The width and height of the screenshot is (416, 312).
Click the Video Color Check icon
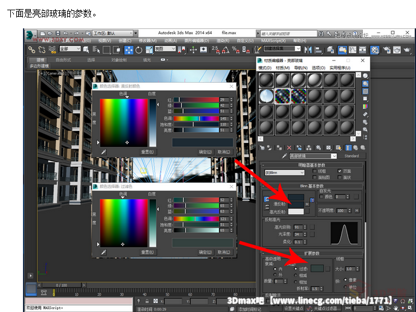point(365,106)
